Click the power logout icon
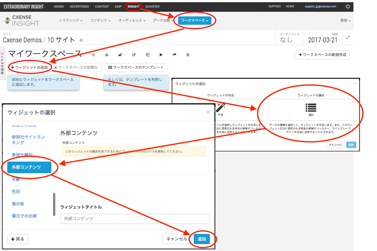 pos(347,6)
